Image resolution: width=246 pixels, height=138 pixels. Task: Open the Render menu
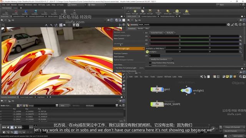point(14,5)
